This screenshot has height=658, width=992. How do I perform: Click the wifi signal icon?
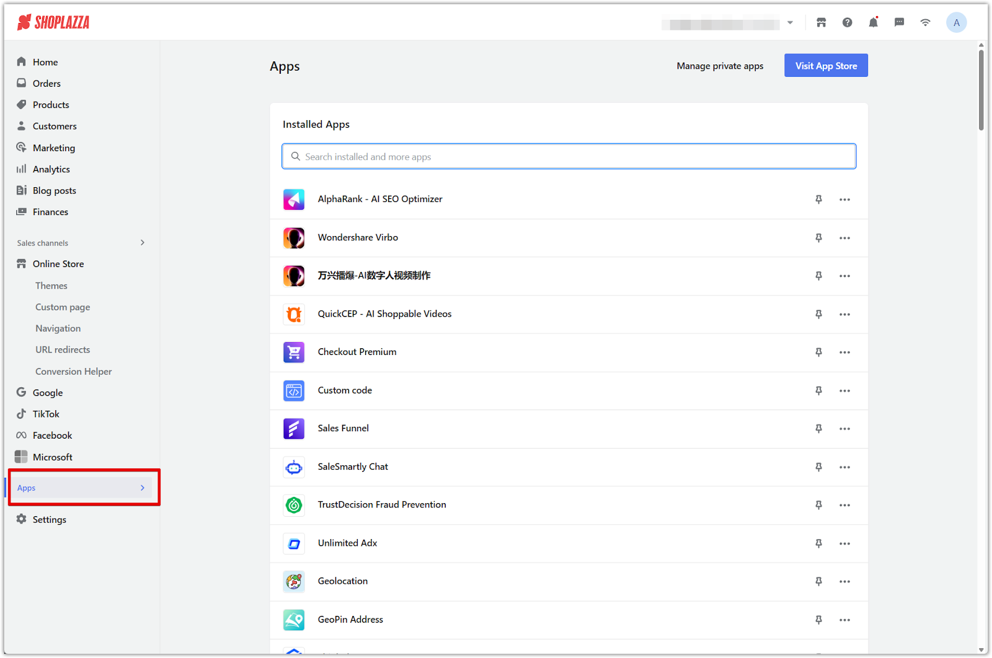925,23
